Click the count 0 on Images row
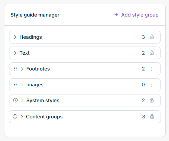The height and width of the screenshot is (141, 169). (x=143, y=85)
